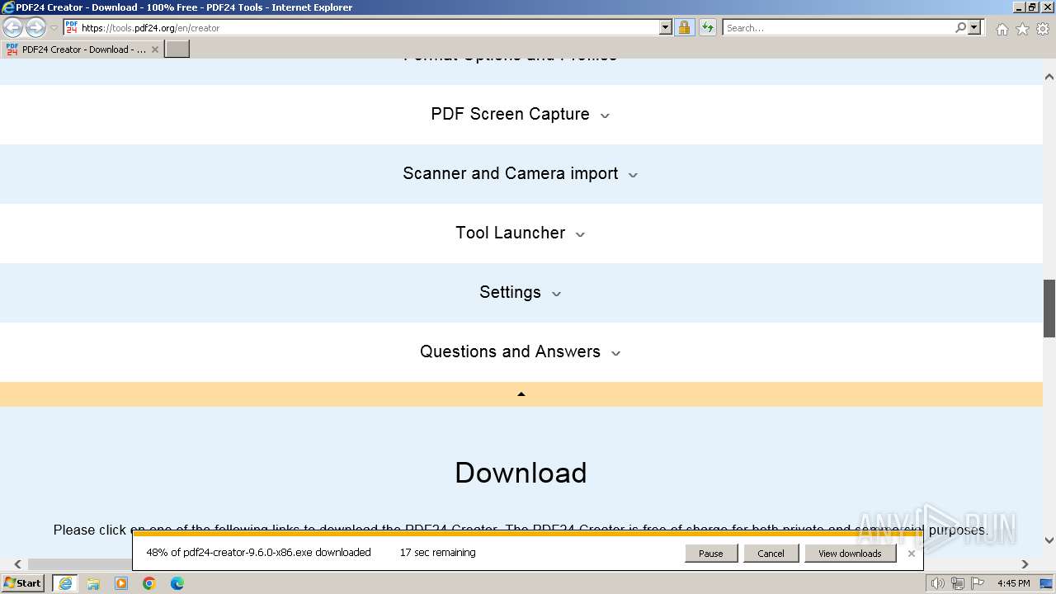Screen dimensions: 1056x594
Task: Click the volume speaker tray icon
Action: pyautogui.click(x=937, y=583)
